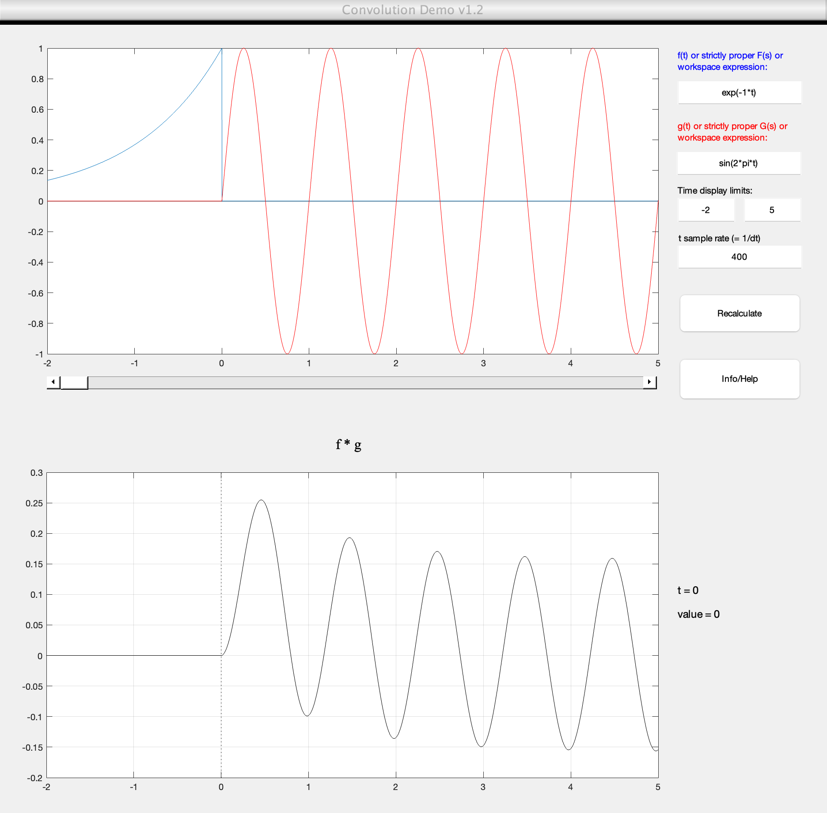827x813 pixels.
Task: Click the right arrow of the time slider
Action: (x=649, y=382)
